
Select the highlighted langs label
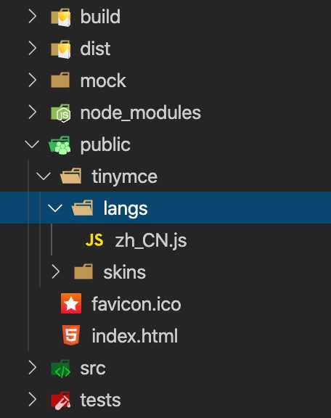(126, 209)
